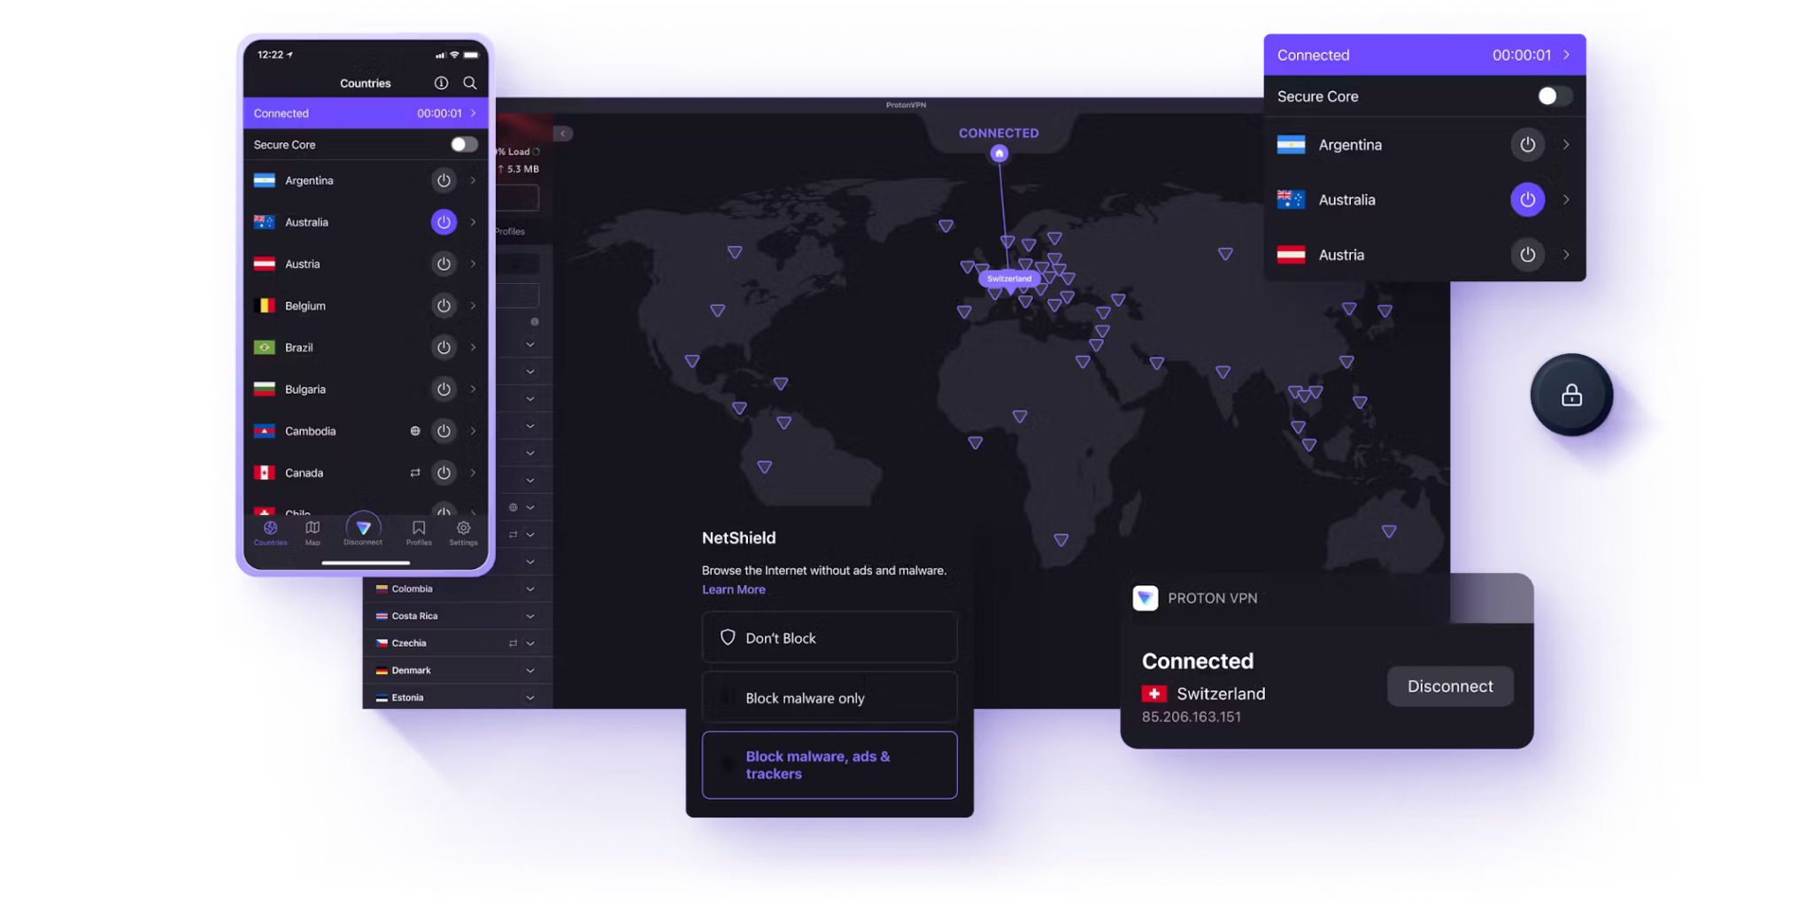Toggle Secure Core in the phone app
This screenshot has width=1813, height=906.
(462, 143)
